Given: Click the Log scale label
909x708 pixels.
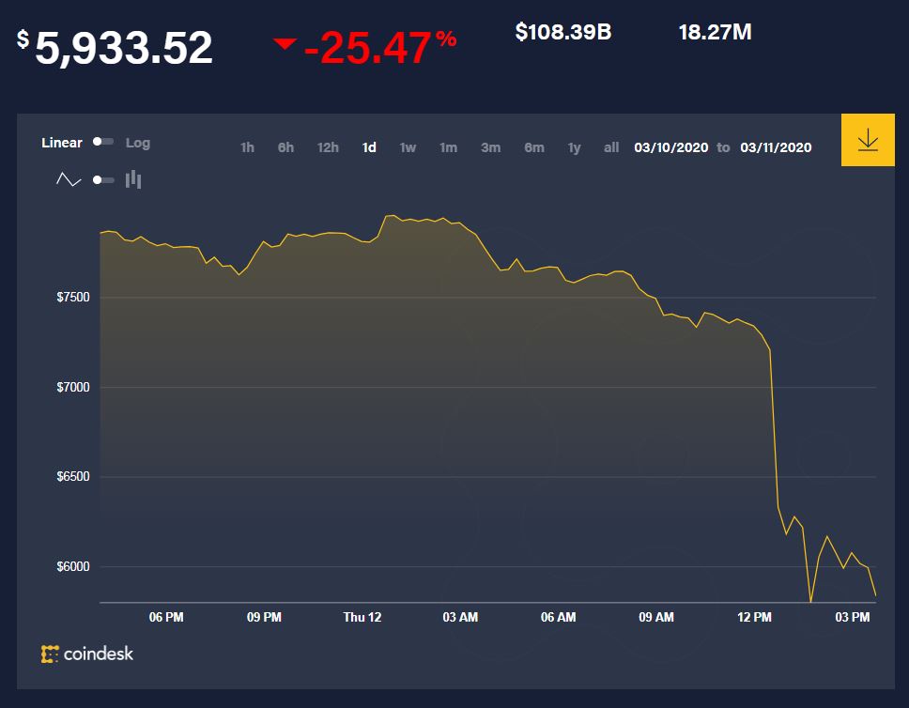Looking at the screenshot, I should (x=138, y=143).
